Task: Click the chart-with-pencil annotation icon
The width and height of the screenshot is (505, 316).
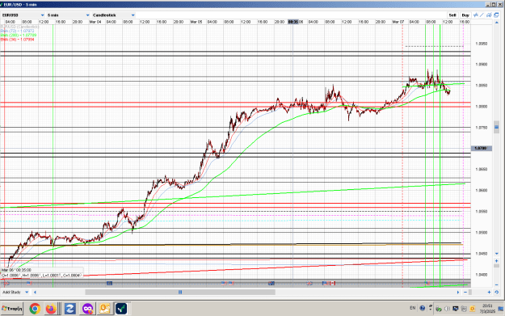Action: click(x=489, y=15)
